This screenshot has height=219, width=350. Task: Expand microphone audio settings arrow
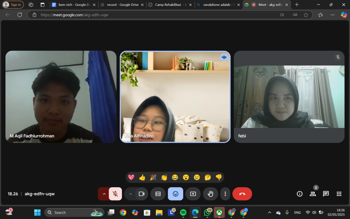[x=104, y=194]
